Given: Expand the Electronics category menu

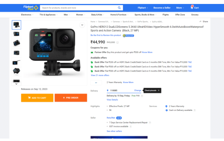Looking at the screenshot, I should point(27,15).
